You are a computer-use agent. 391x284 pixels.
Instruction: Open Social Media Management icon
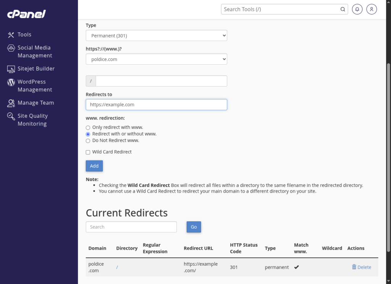(11, 48)
